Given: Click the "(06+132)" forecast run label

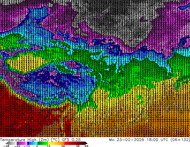Looking at the screenshot, I should tap(180, 140).
